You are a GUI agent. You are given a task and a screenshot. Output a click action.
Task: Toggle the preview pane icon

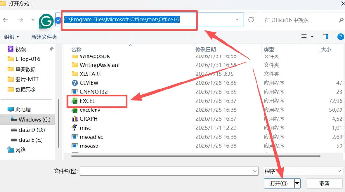pyautogui.click(x=326, y=37)
